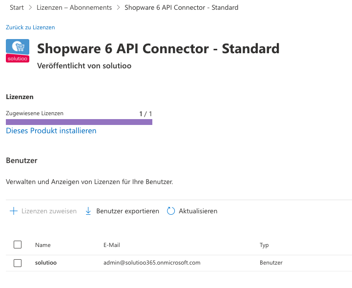352x288 pixels.
Task: Click Shopware 6 API Connector - Standard breadcrumb
Action: point(182,7)
